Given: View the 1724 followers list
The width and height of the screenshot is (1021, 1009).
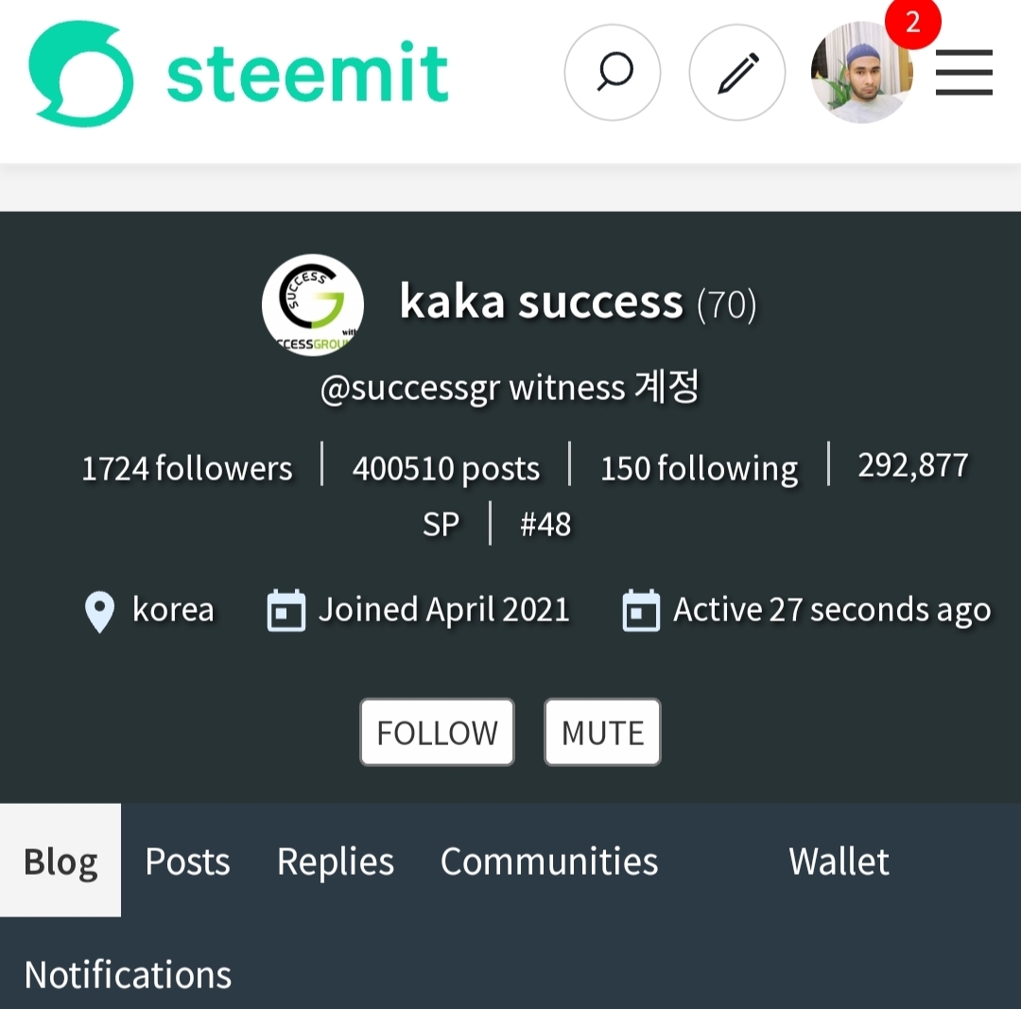Looking at the screenshot, I should [x=187, y=468].
